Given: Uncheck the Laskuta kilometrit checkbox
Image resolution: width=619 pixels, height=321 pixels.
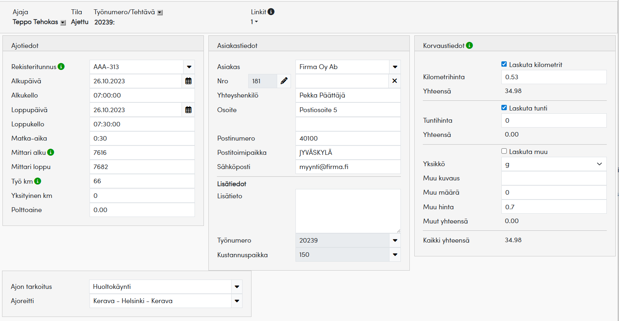Looking at the screenshot, I should (504, 64).
